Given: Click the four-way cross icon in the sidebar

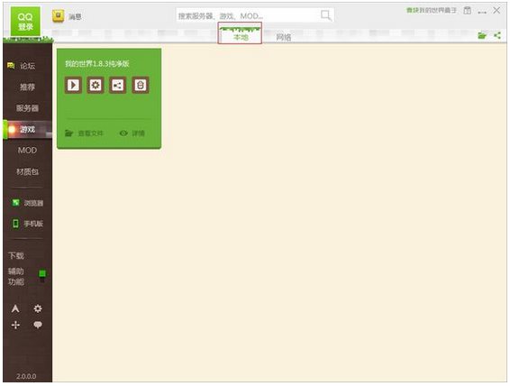Looking at the screenshot, I should pyautogui.click(x=15, y=325).
